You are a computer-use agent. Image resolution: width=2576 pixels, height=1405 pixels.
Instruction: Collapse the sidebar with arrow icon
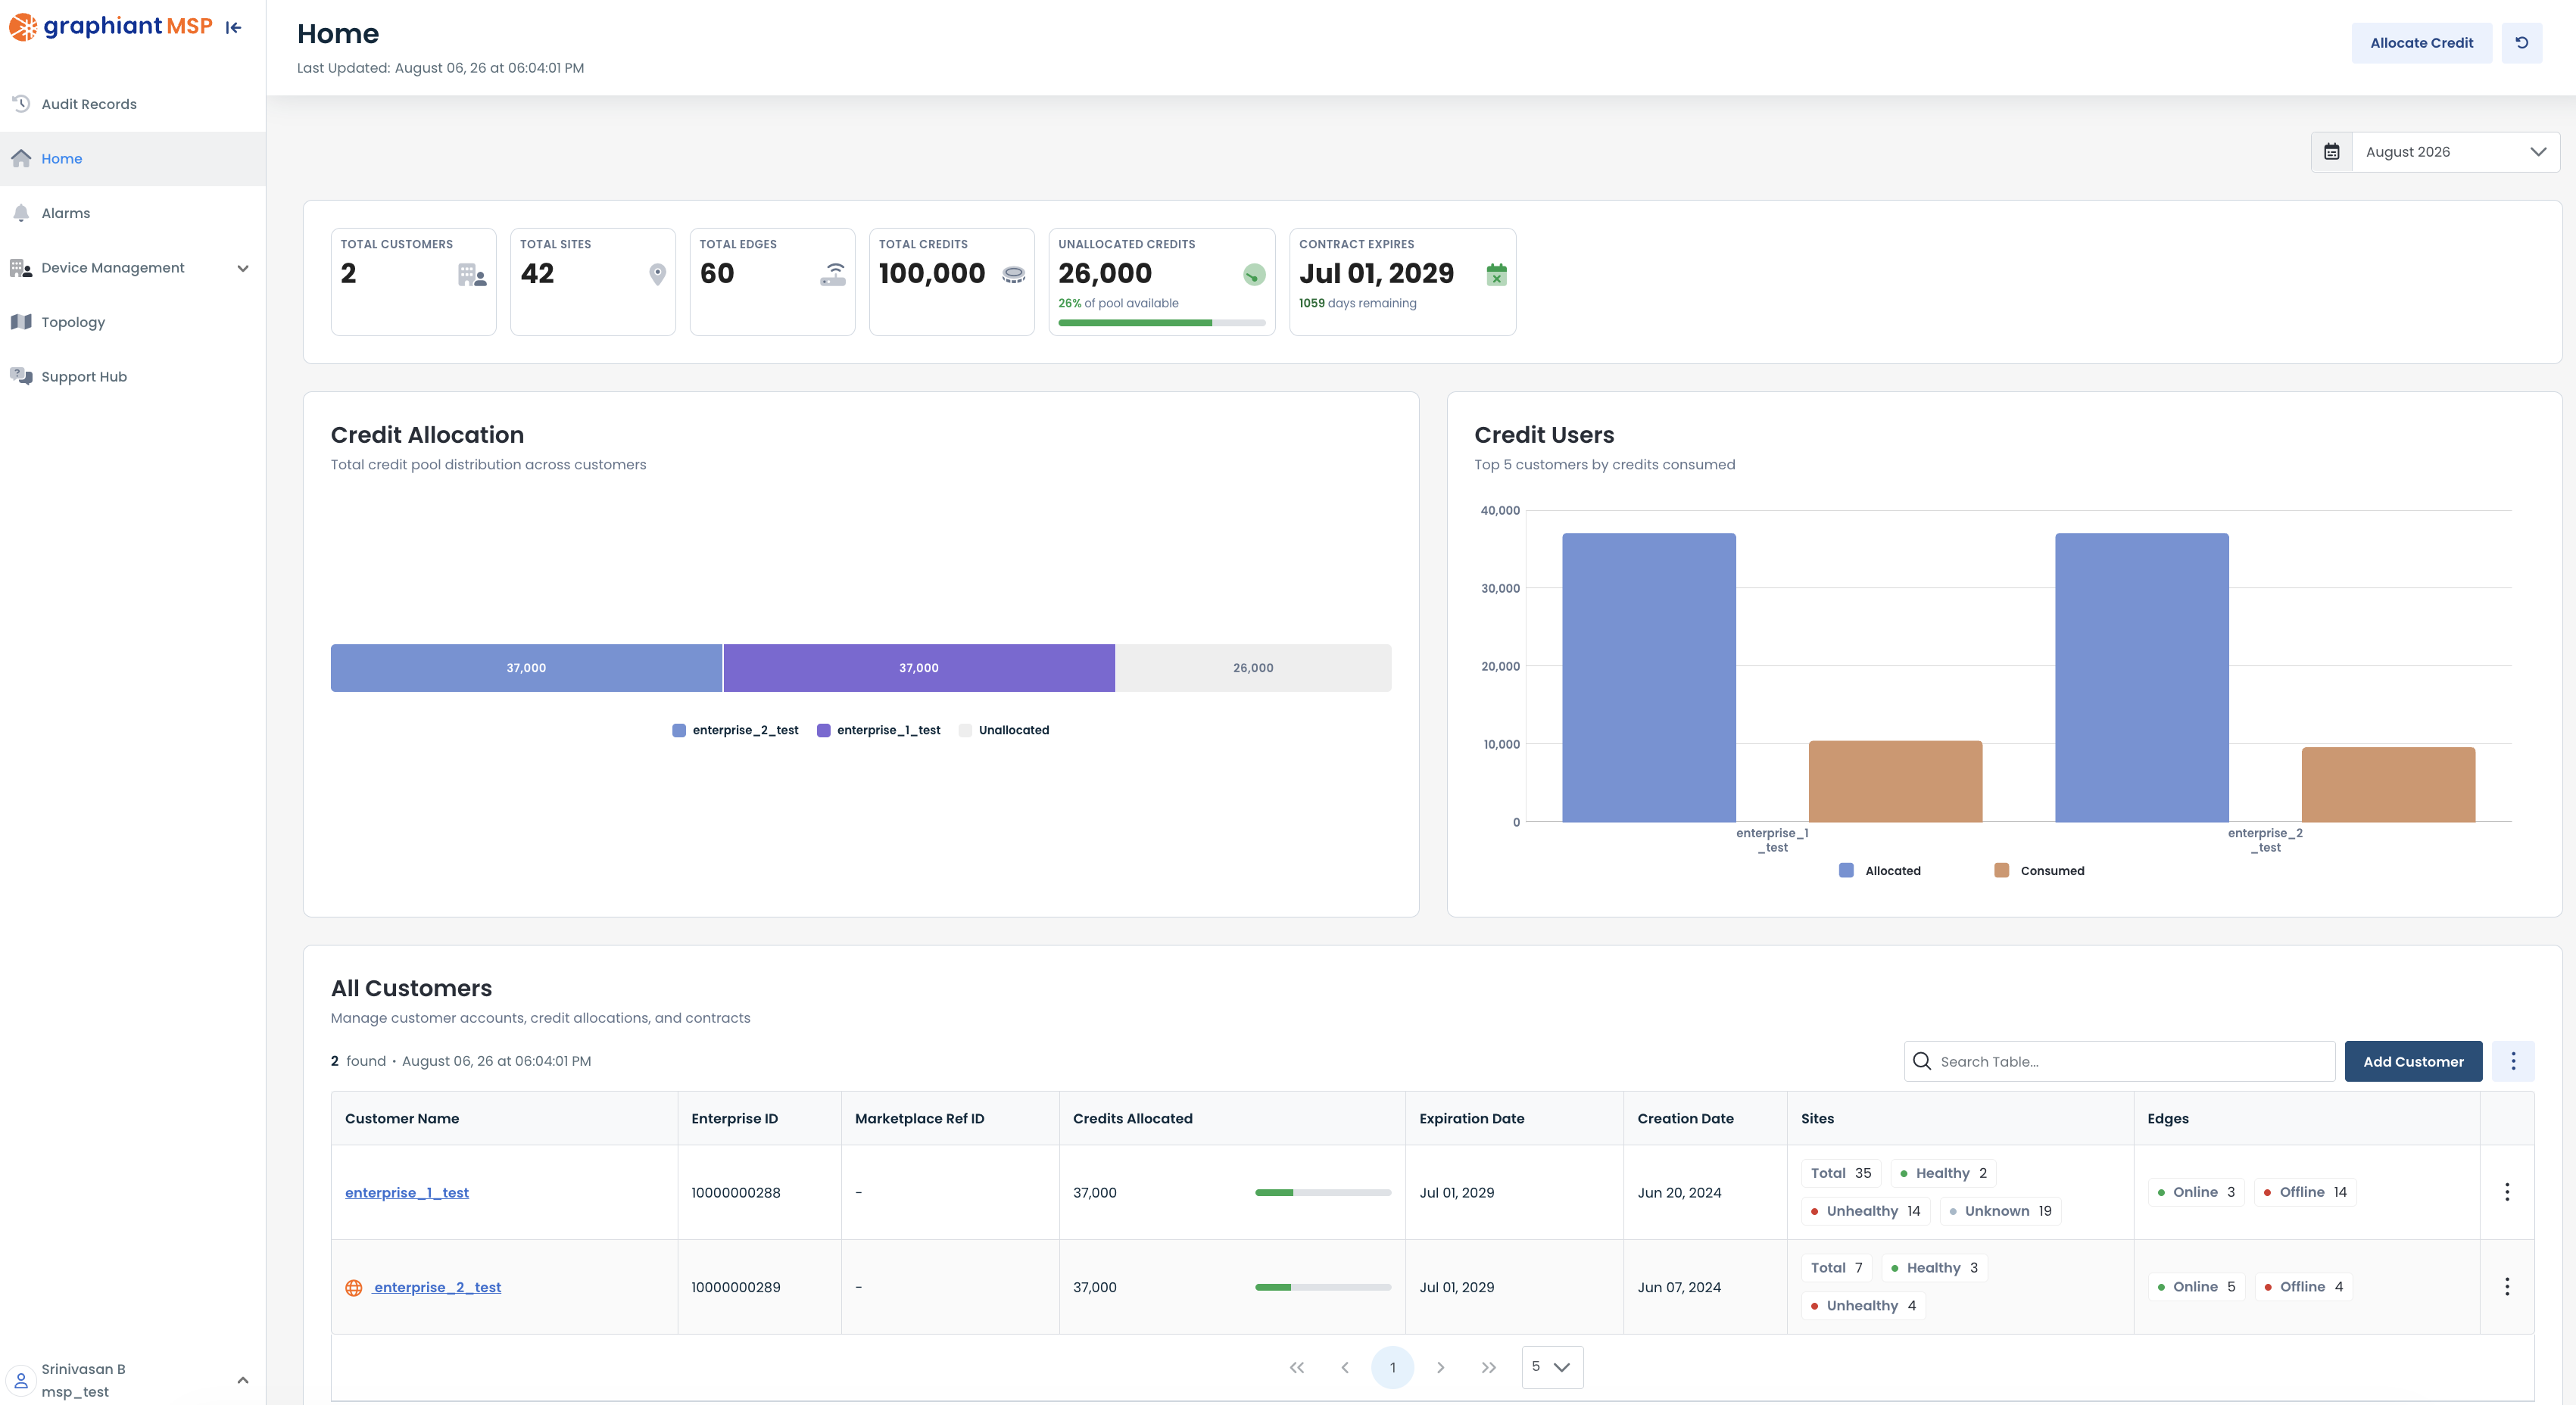pos(234,28)
